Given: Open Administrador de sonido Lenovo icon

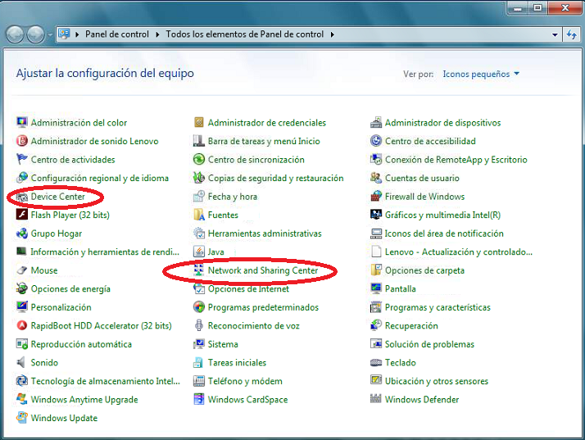Looking at the screenshot, I should point(22,141).
